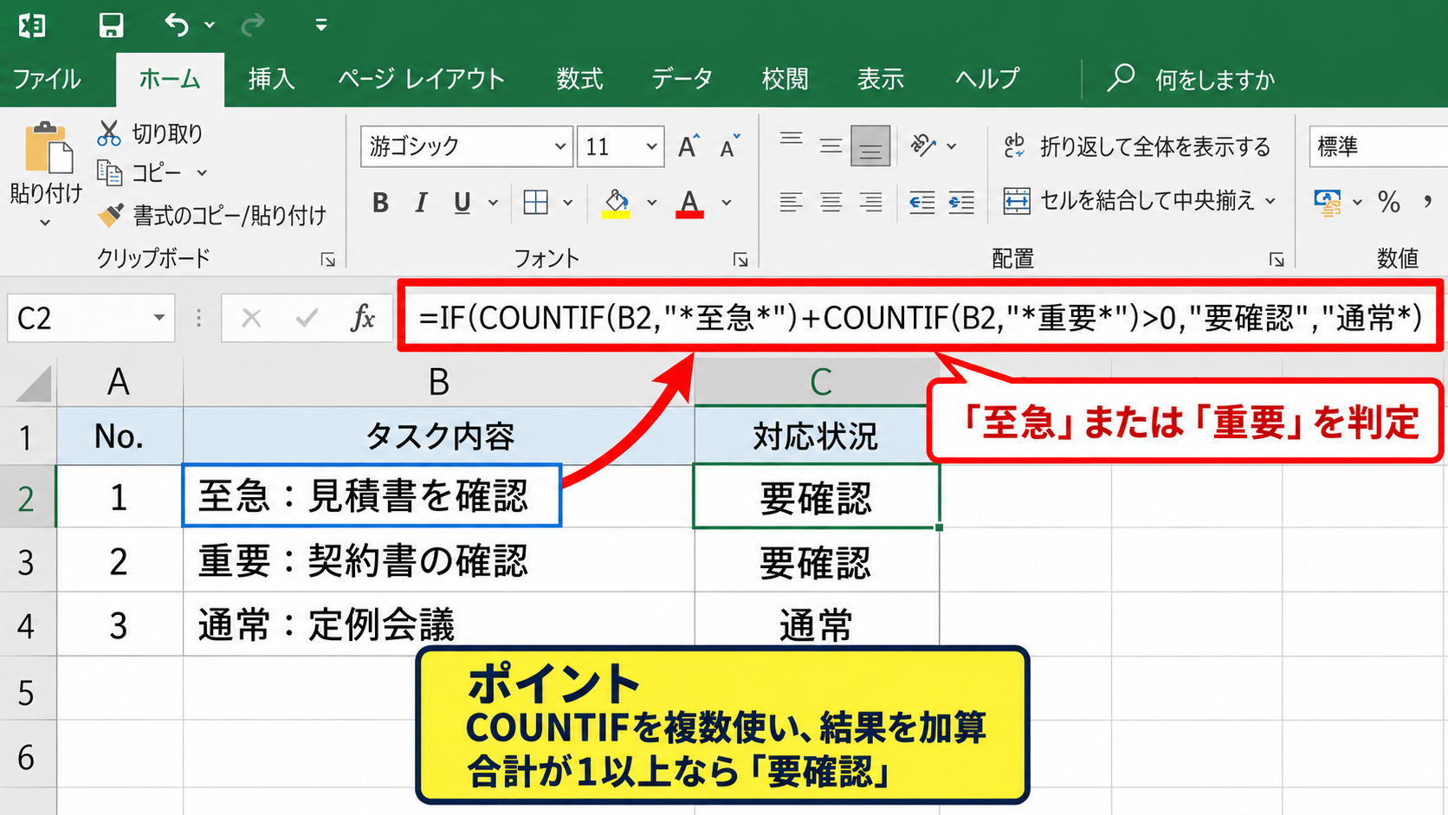Viewport: 1448px width, 815px height.
Task: Toggle bottom vertical alignment button
Action: tap(870, 146)
